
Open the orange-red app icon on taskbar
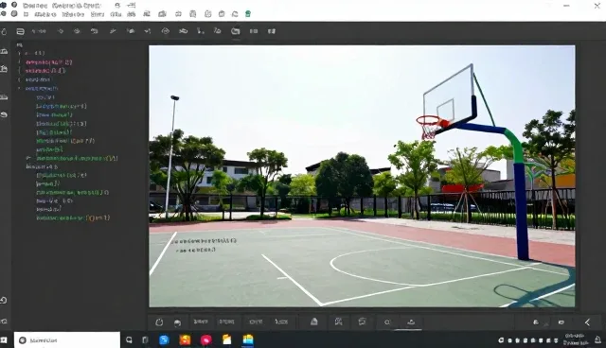coord(186,339)
